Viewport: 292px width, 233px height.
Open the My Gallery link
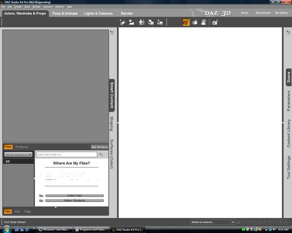coord(282,13)
